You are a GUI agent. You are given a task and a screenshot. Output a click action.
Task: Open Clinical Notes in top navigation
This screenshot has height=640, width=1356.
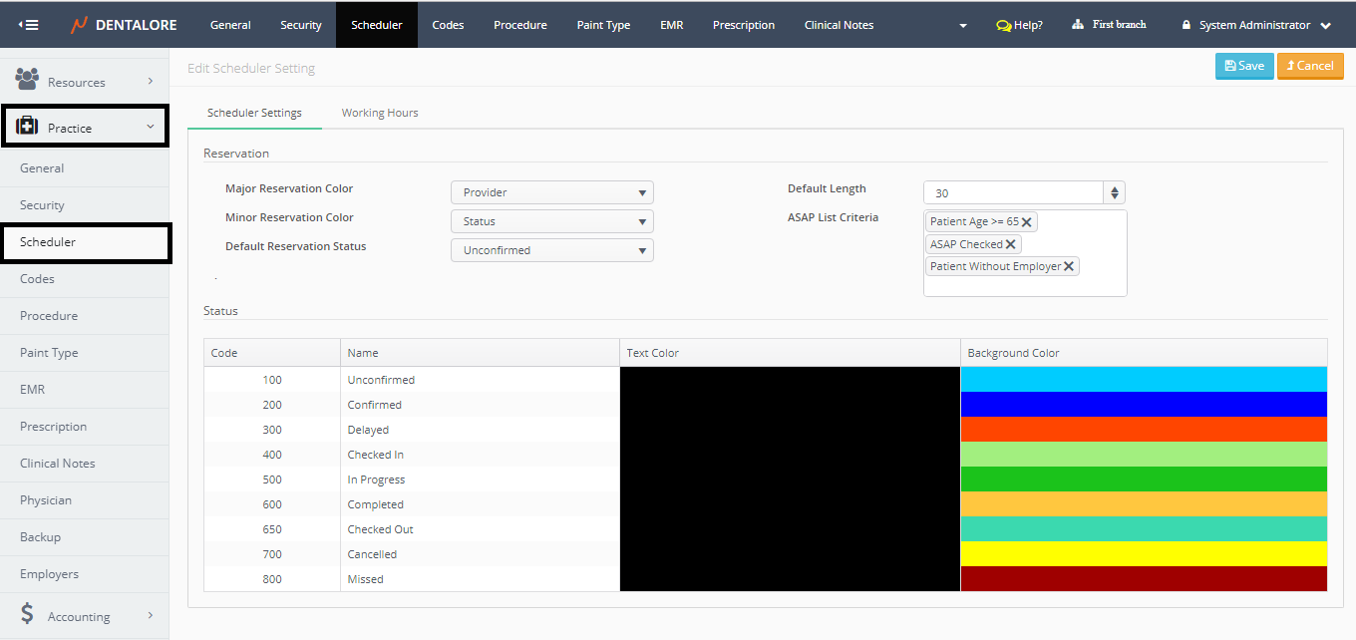(839, 25)
